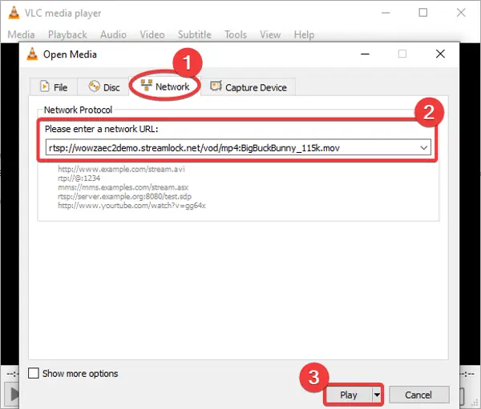Switch to the Network tab

tap(165, 87)
